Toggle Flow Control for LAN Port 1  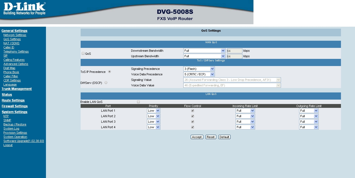pos(193,111)
